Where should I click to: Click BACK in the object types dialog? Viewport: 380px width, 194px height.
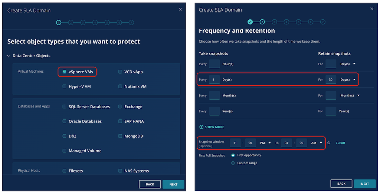tap(150, 184)
